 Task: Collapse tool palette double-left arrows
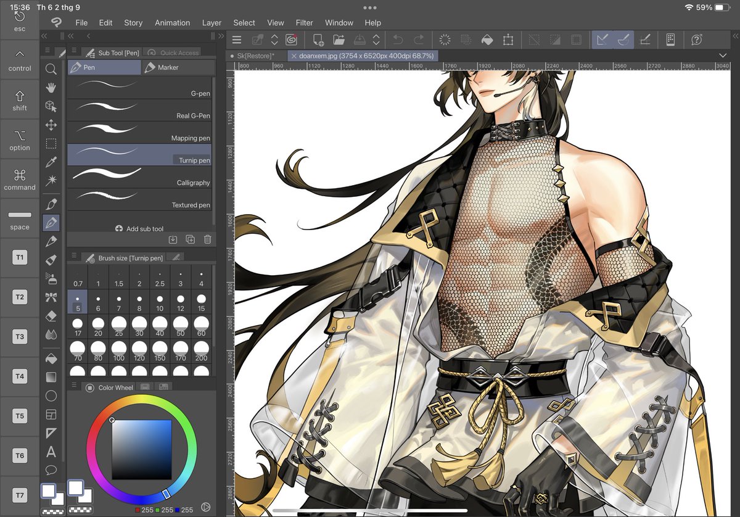(44, 36)
